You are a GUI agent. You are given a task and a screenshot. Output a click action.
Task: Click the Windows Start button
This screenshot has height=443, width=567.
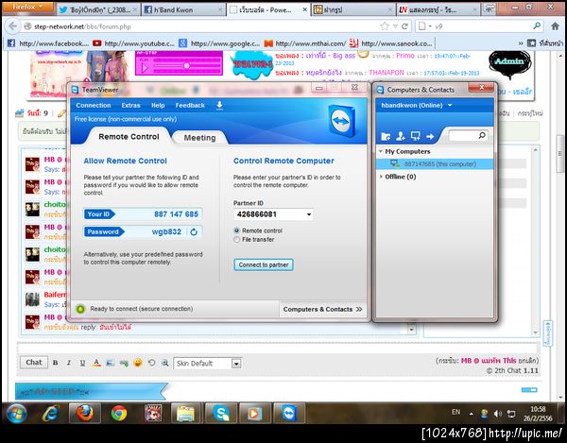16,414
